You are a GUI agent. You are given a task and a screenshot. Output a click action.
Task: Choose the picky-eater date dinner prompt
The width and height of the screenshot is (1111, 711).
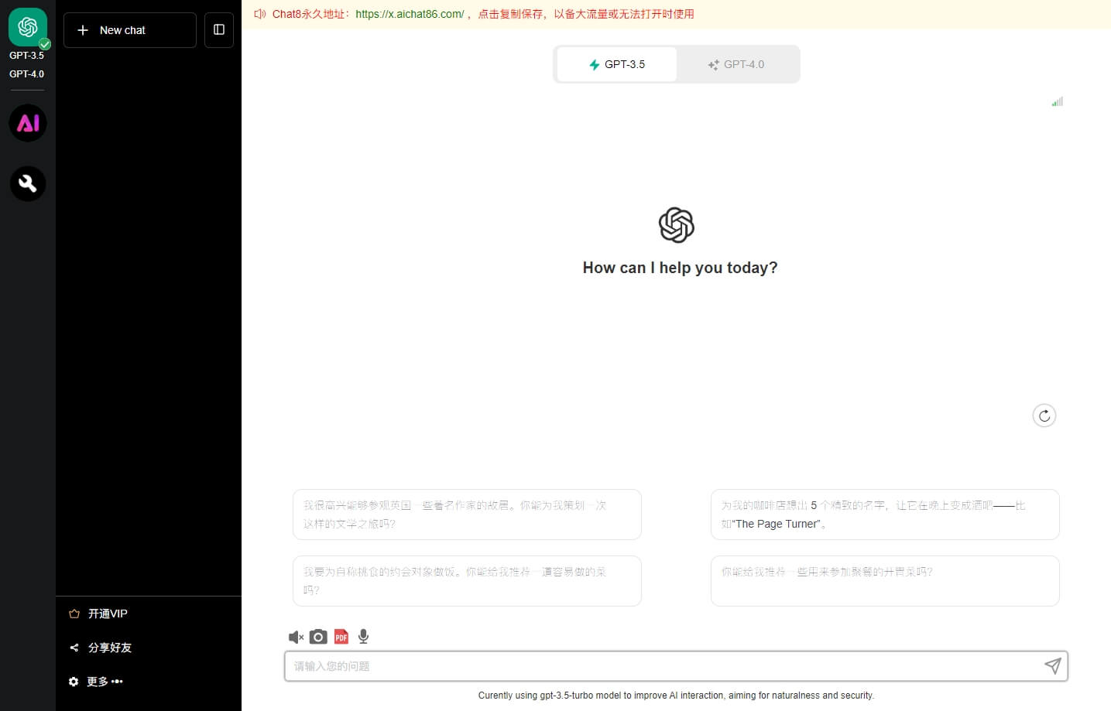(467, 581)
